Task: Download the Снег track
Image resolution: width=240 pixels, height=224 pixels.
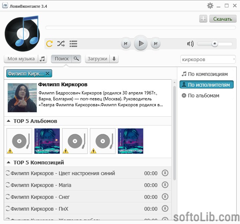Action: point(165,197)
